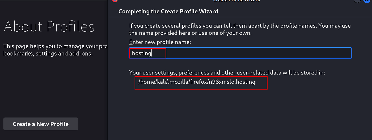Click the Firefox icon in wizard title bar

[115, 1]
